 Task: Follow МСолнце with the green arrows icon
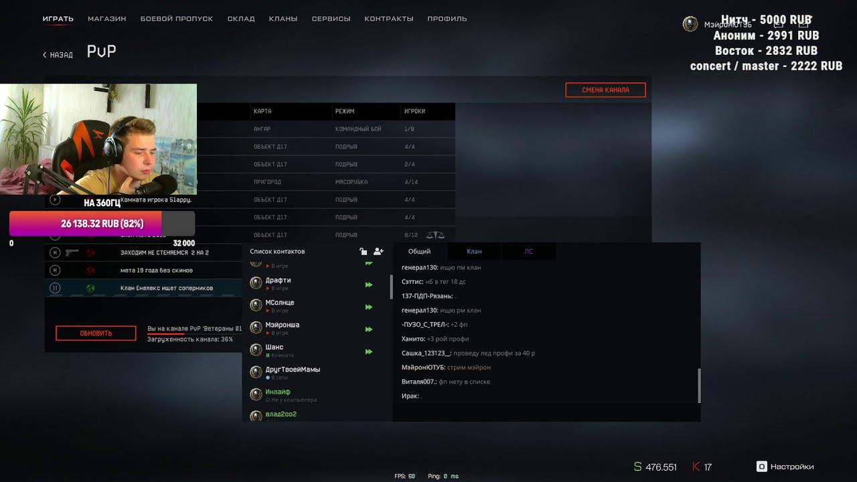pos(368,307)
